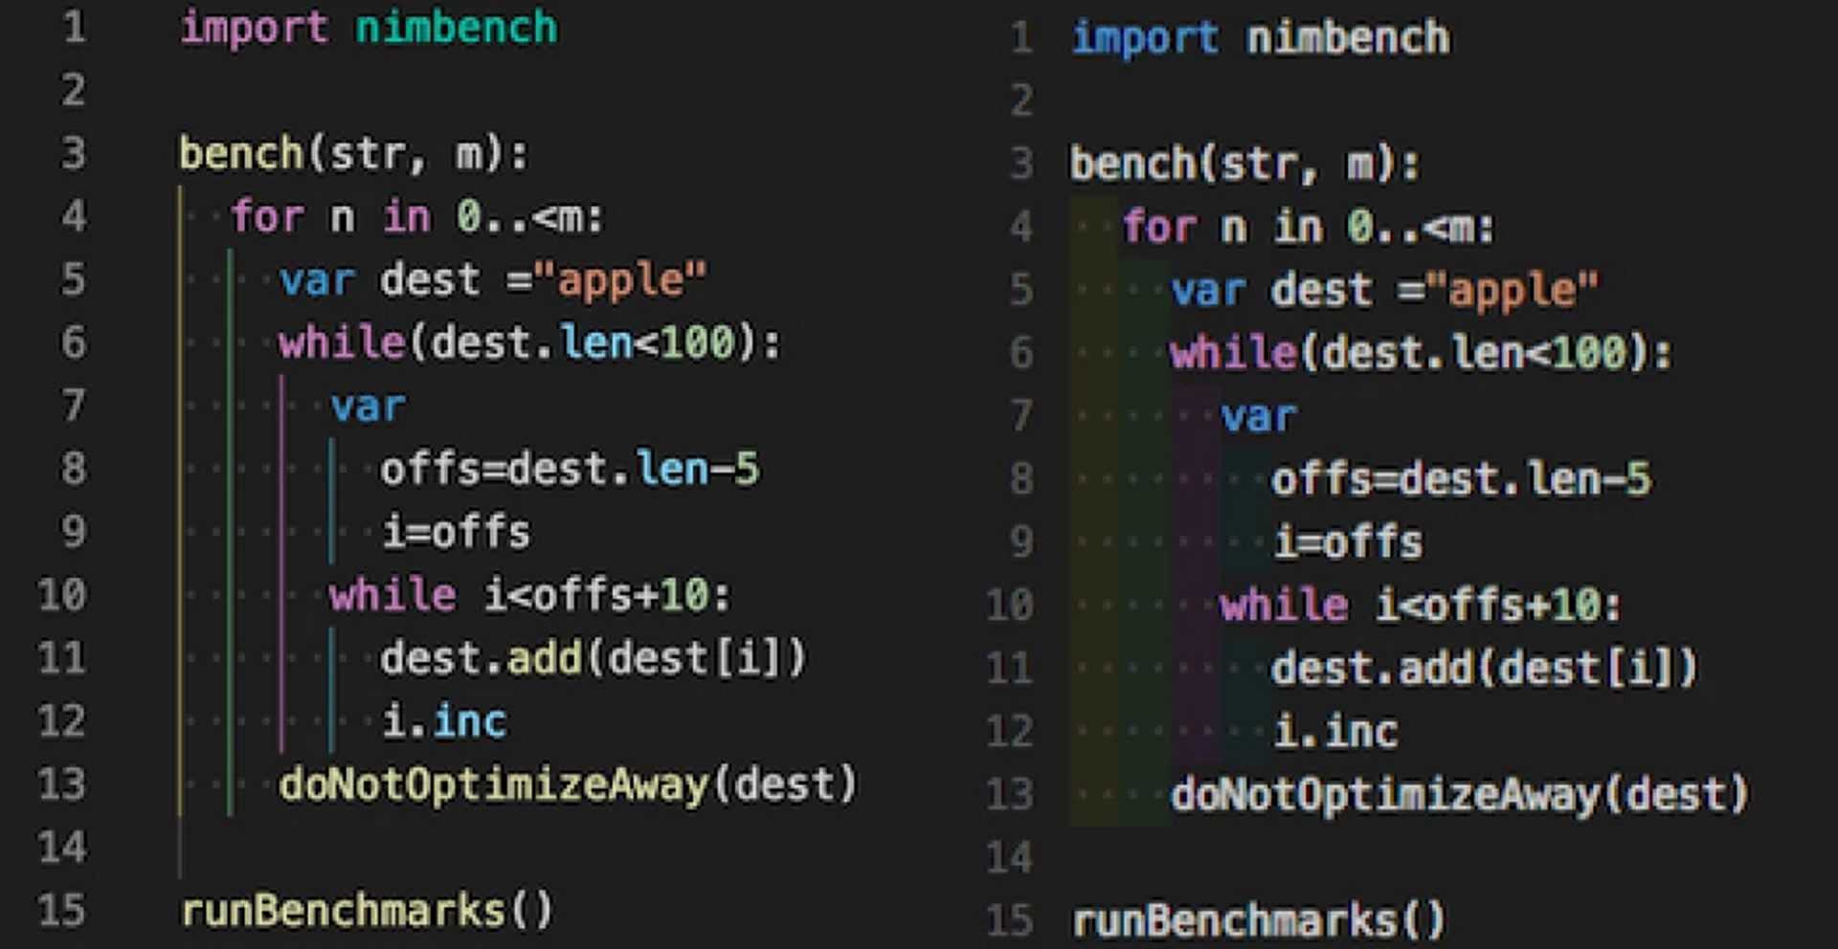
Task: Select line number 1 in right editor gutter
Action: [x=1021, y=39]
